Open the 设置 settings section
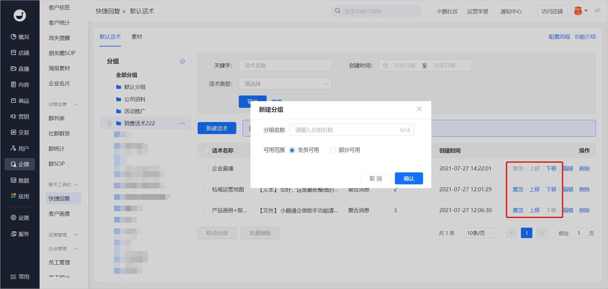 (x=20, y=218)
